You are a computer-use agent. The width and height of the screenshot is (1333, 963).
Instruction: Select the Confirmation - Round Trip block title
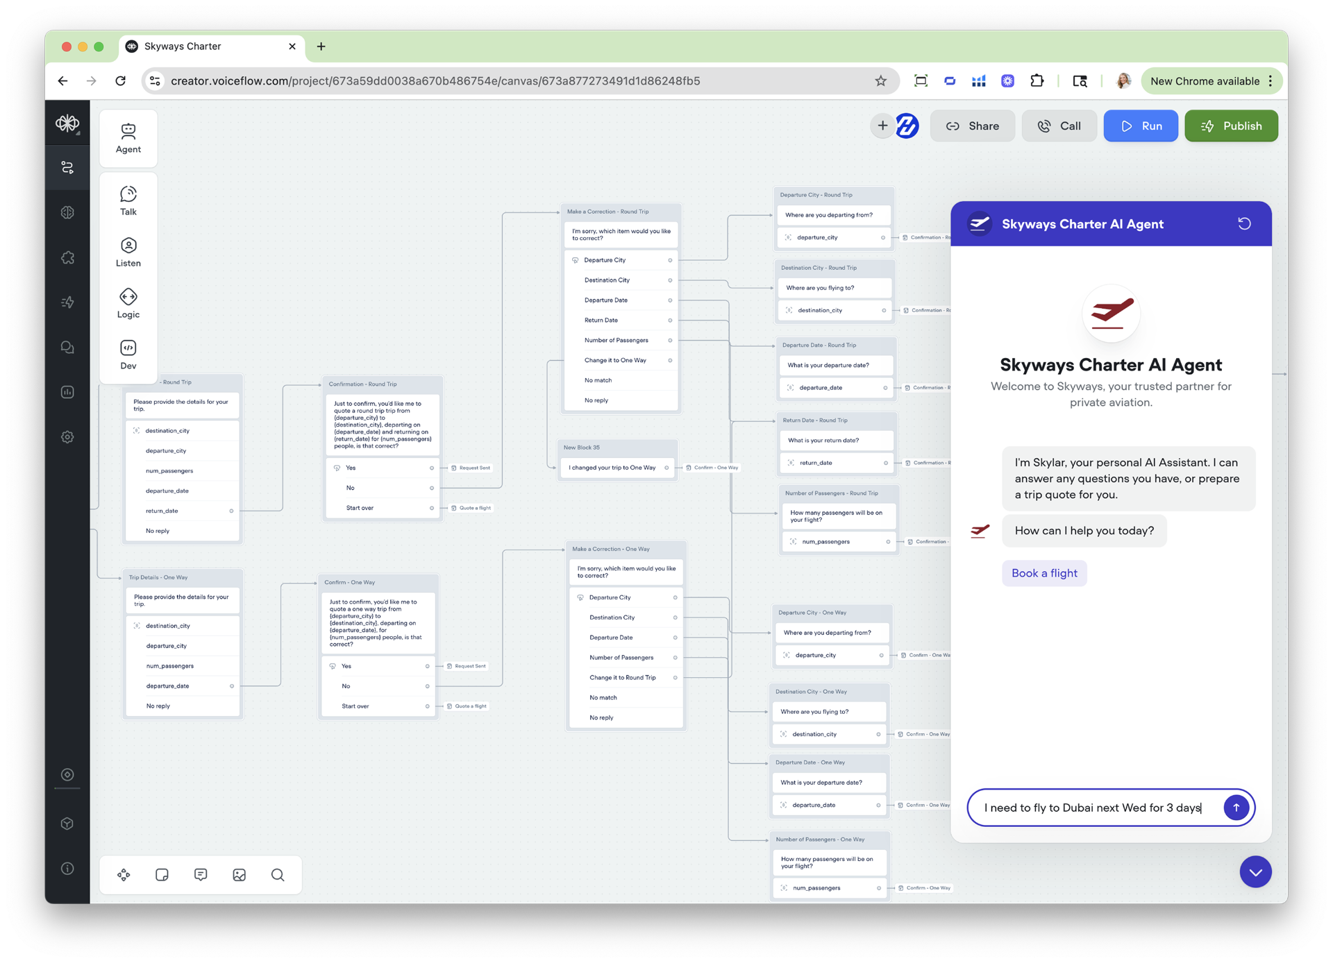point(363,384)
